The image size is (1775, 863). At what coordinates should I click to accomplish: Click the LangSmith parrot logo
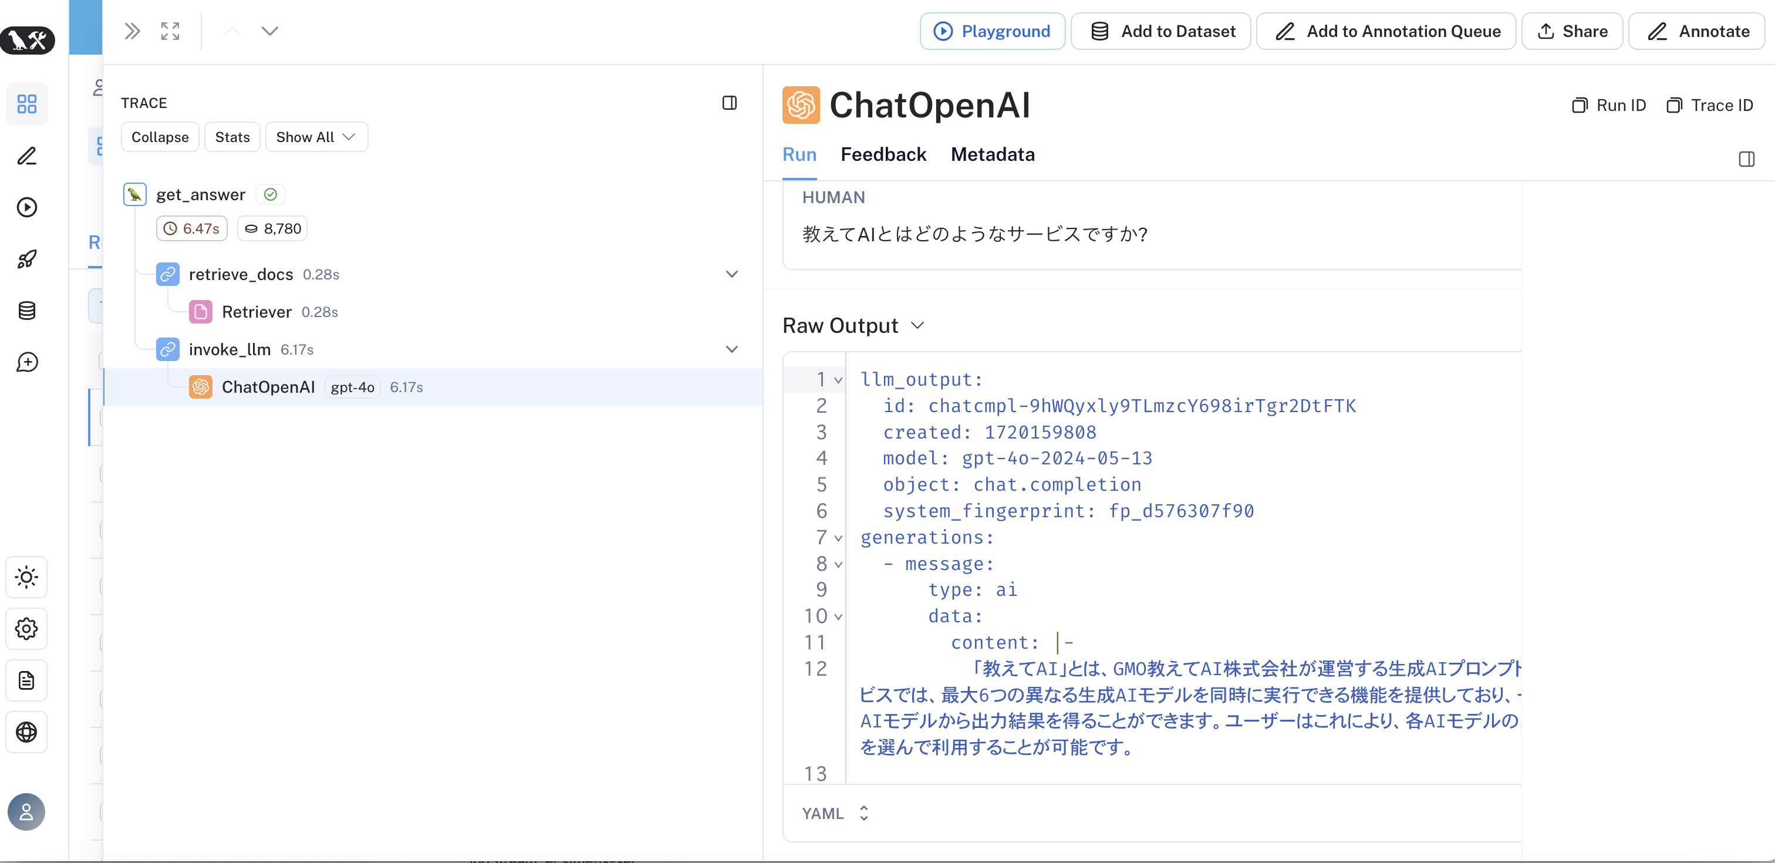coord(28,40)
